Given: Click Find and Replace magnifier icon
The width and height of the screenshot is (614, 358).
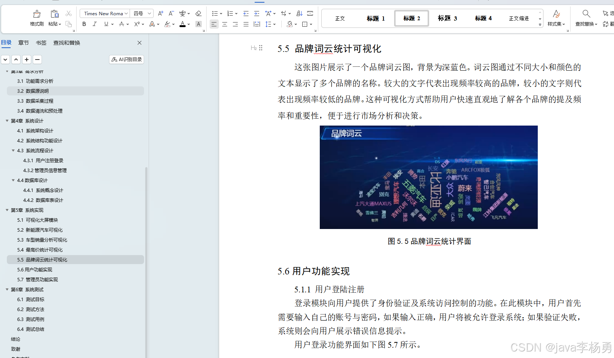Looking at the screenshot, I should pos(586,14).
